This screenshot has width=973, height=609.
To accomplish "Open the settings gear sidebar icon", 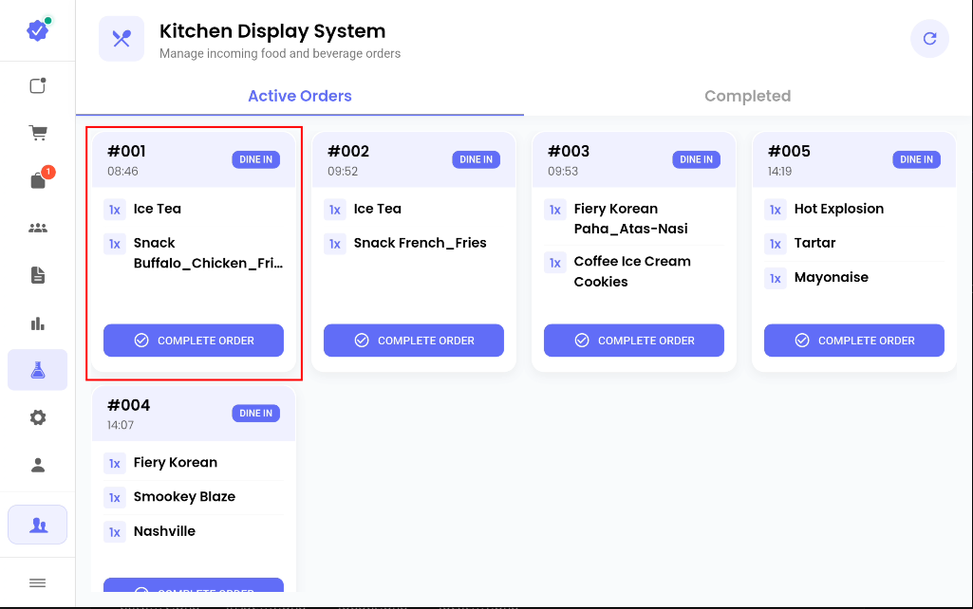I will tap(38, 417).
